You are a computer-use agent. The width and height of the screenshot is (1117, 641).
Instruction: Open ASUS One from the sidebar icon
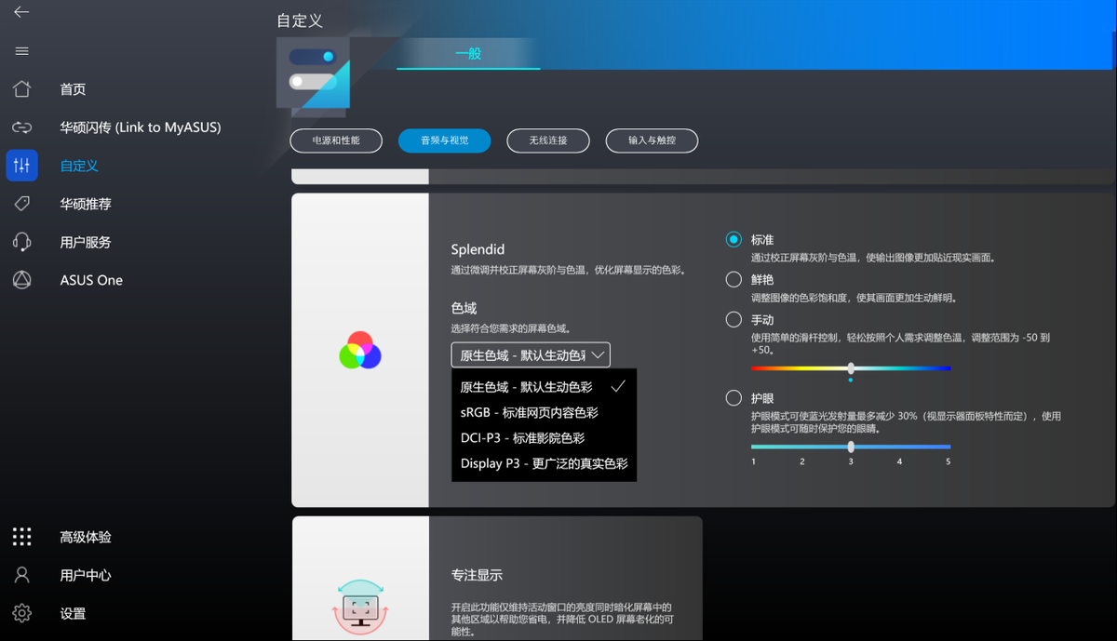tap(21, 279)
